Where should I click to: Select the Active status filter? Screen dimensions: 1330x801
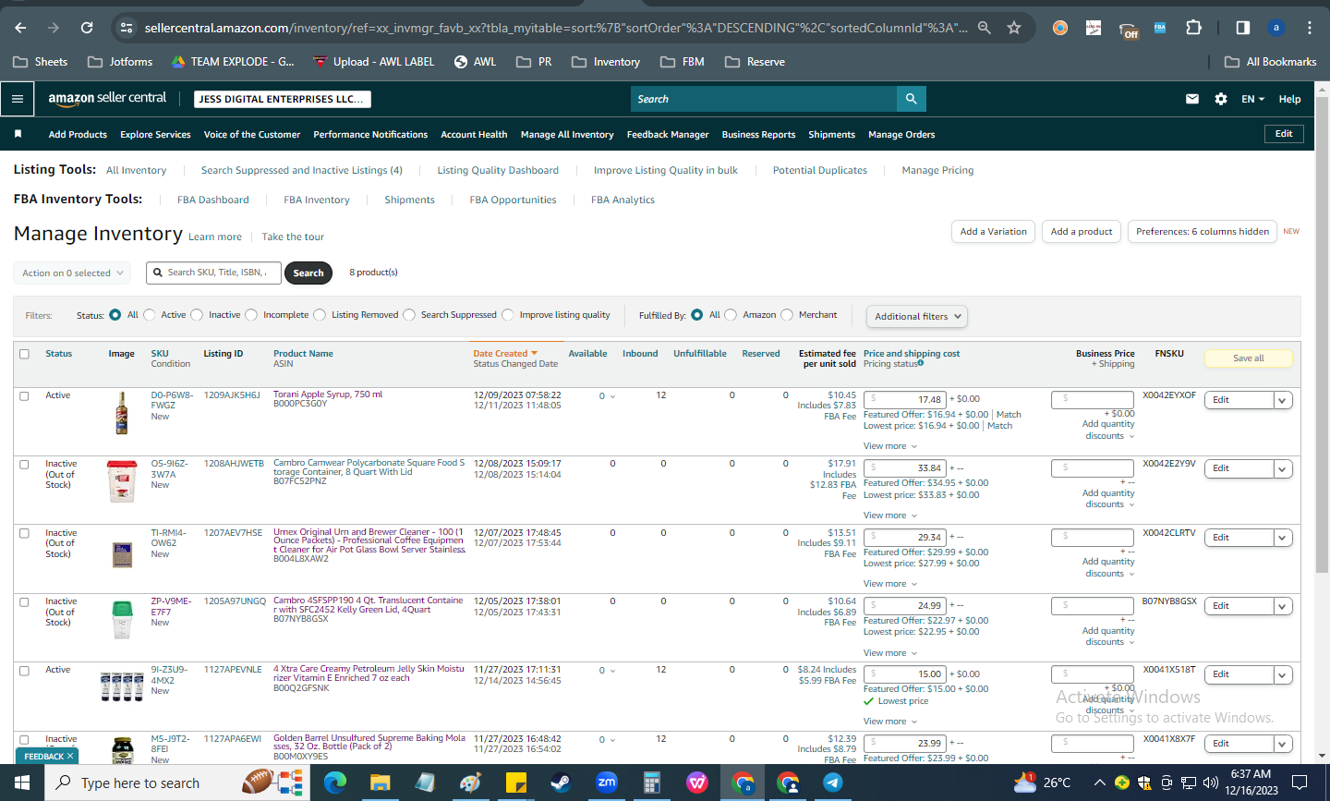point(150,315)
